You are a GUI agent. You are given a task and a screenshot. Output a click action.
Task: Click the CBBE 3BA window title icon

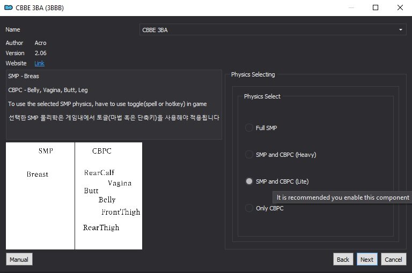(x=9, y=7)
